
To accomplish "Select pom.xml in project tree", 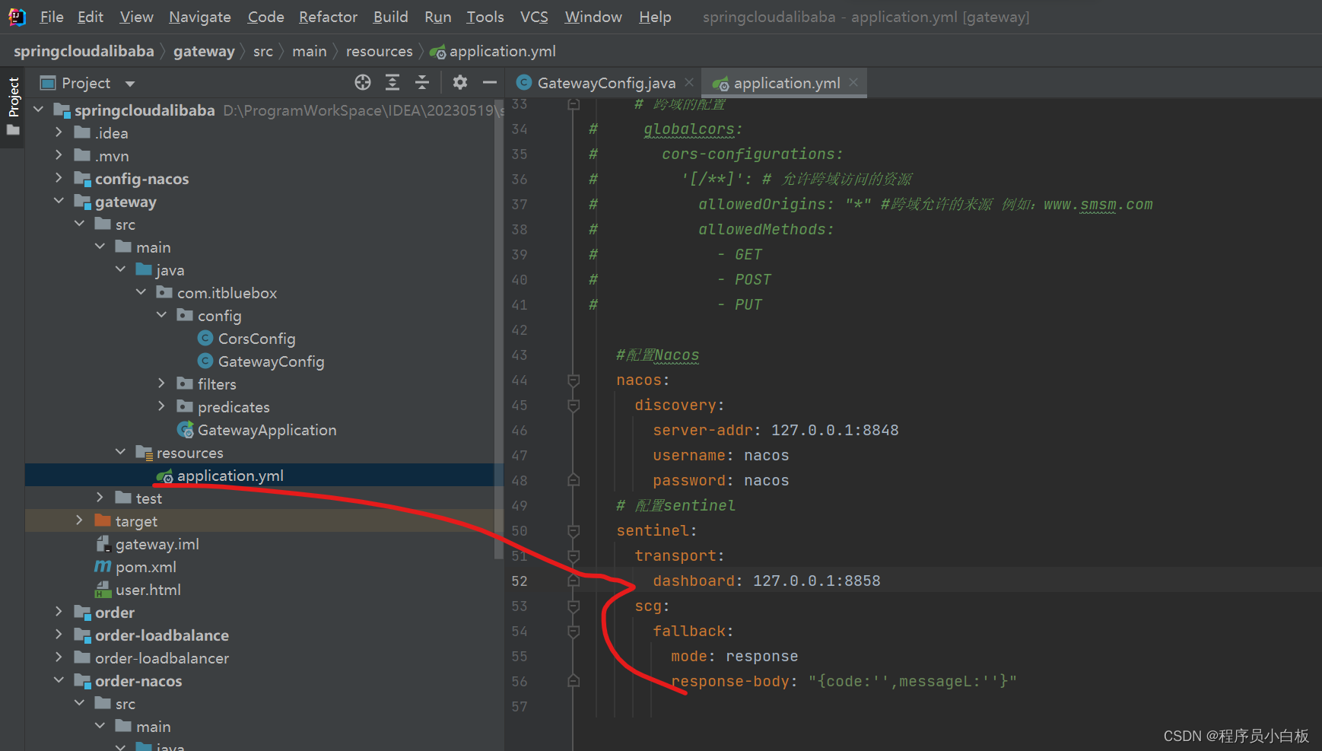I will 146,567.
